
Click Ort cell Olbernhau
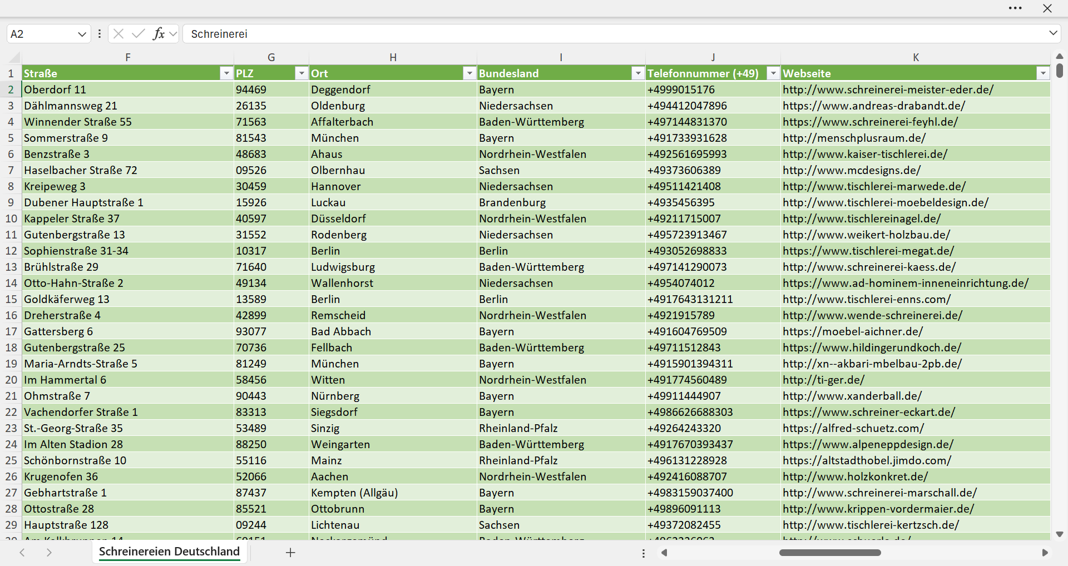click(393, 170)
